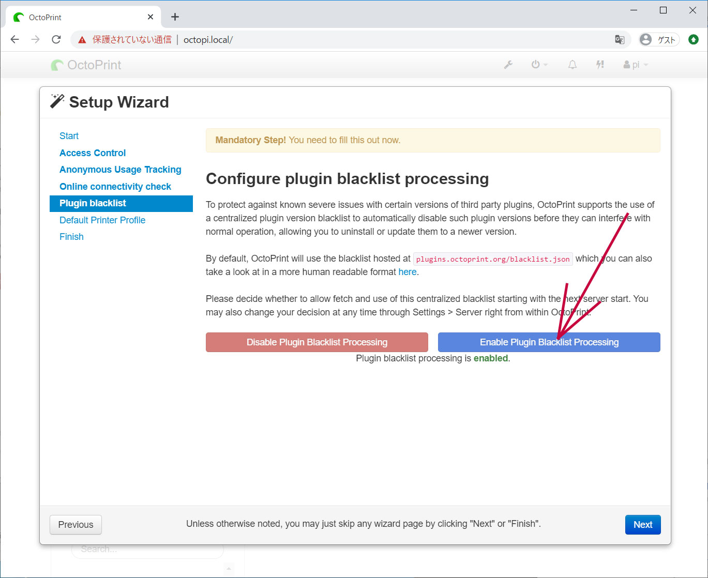708x578 pixels.
Task: Click the green browser update icon
Action: point(694,39)
